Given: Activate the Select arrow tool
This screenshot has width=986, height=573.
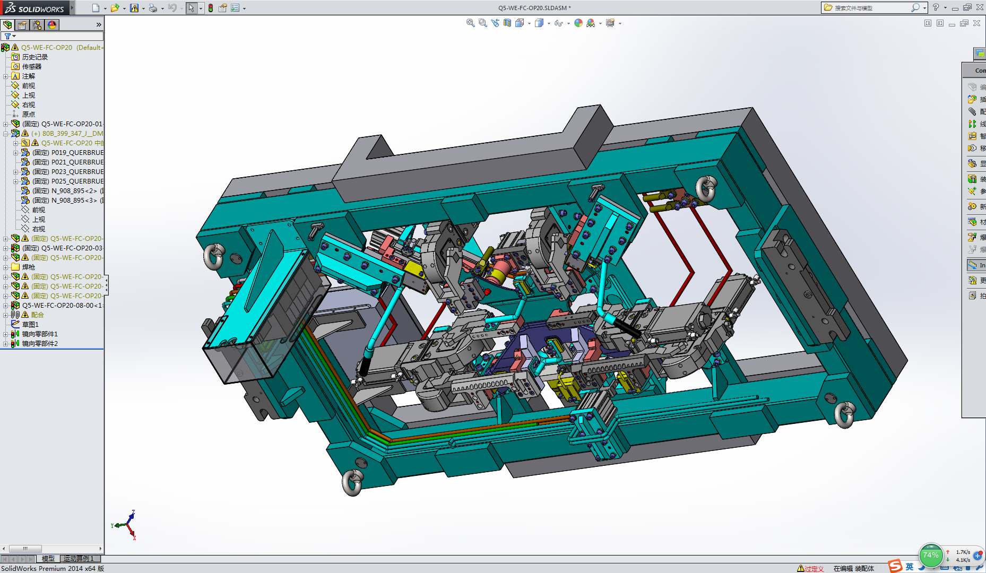Looking at the screenshot, I should click(191, 8).
